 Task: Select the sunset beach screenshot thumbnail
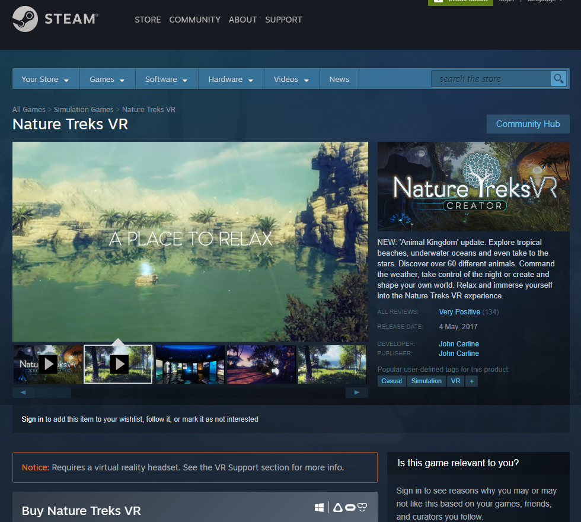(x=261, y=364)
